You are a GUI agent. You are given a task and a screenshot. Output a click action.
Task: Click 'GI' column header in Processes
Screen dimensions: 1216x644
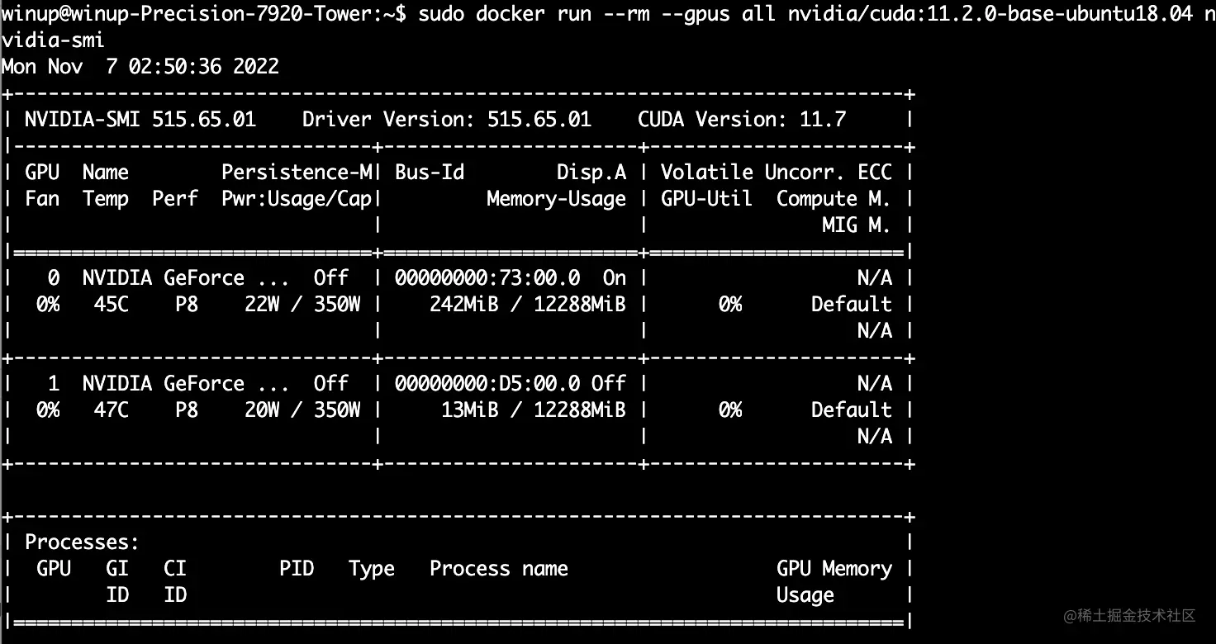pos(117,569)
